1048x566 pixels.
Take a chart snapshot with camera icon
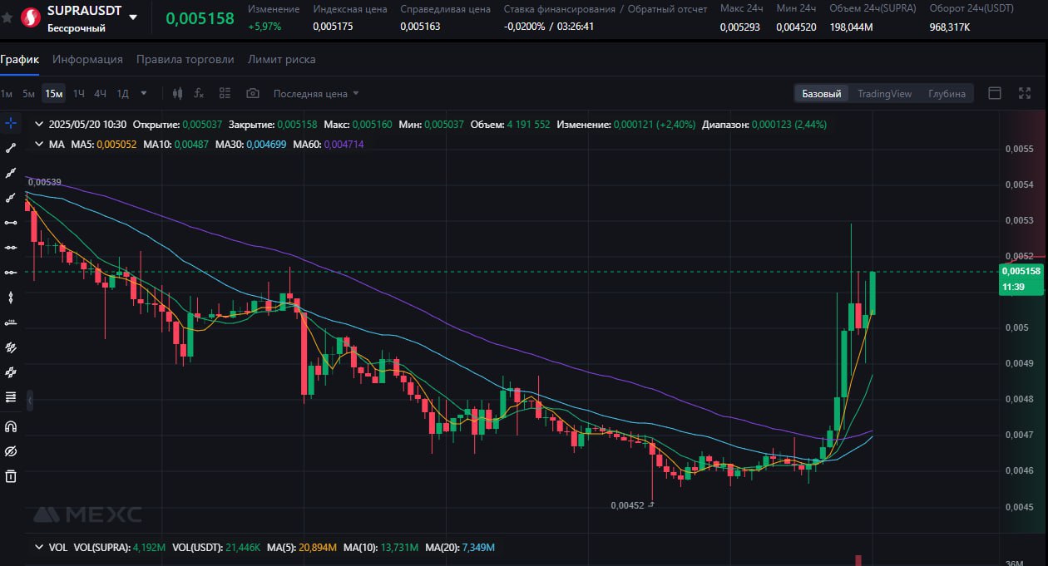(x=253, y=93)
